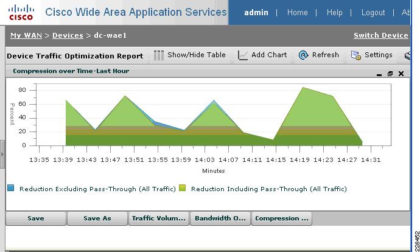Click the Show/Hide Table grid icon

click(159, 55)
